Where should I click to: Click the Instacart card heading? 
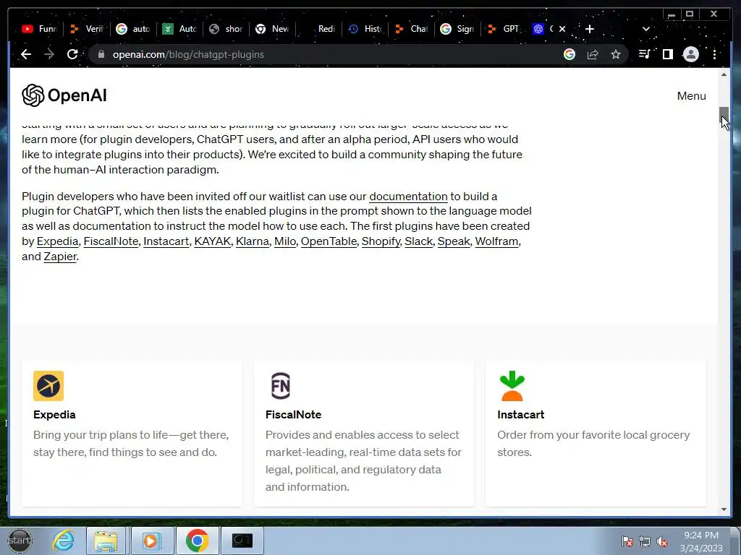point(521,414)
